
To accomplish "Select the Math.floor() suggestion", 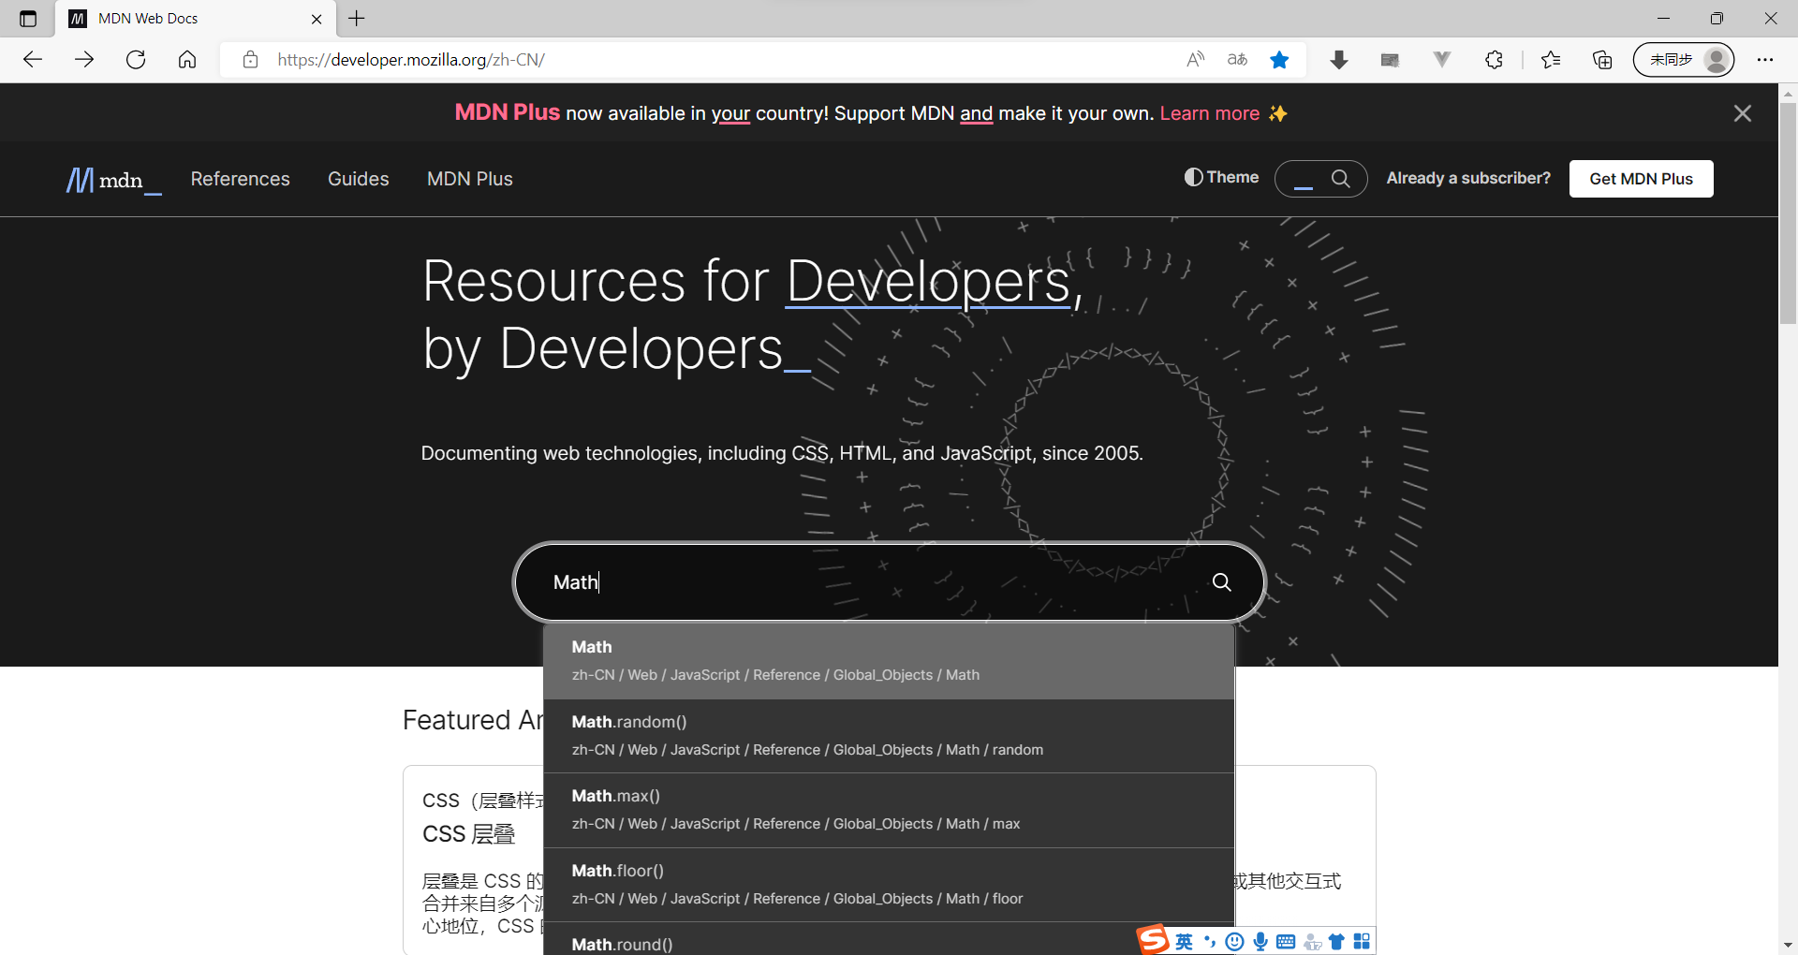I will tap(889, 885).
